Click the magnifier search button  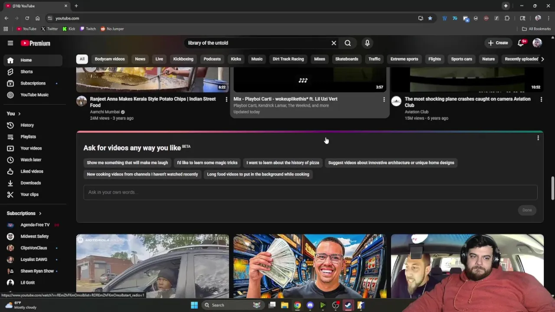point(348,43)
